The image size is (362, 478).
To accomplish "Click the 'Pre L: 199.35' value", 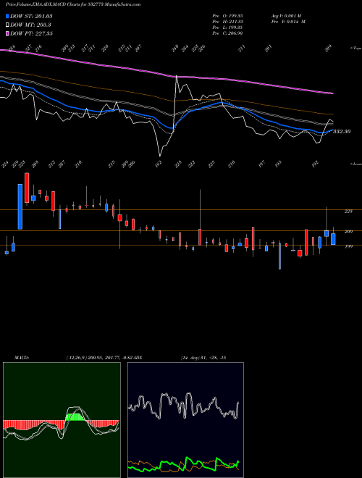I will coord(227,28).
